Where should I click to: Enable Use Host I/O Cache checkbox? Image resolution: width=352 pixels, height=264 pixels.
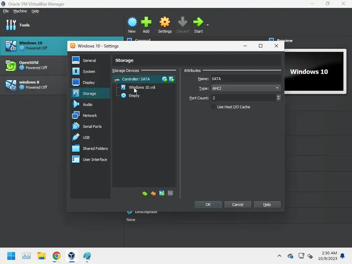pyautogui.click(x=213, y=107)
